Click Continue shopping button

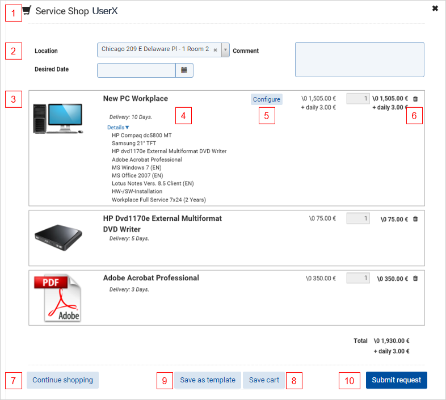[x=62, y=380]
